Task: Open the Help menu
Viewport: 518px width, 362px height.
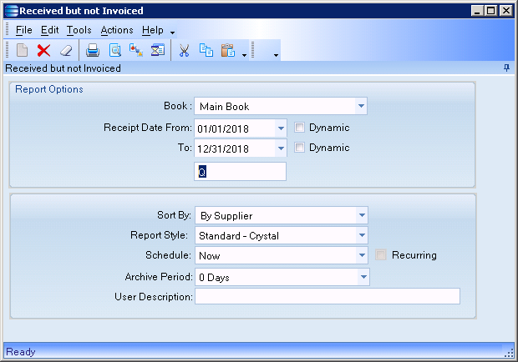Action: click(x=153, y=30)
